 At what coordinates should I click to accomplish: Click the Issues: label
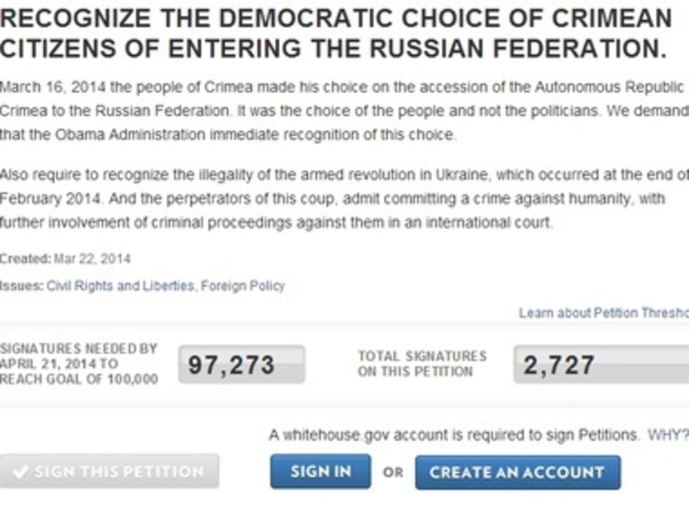21,286
